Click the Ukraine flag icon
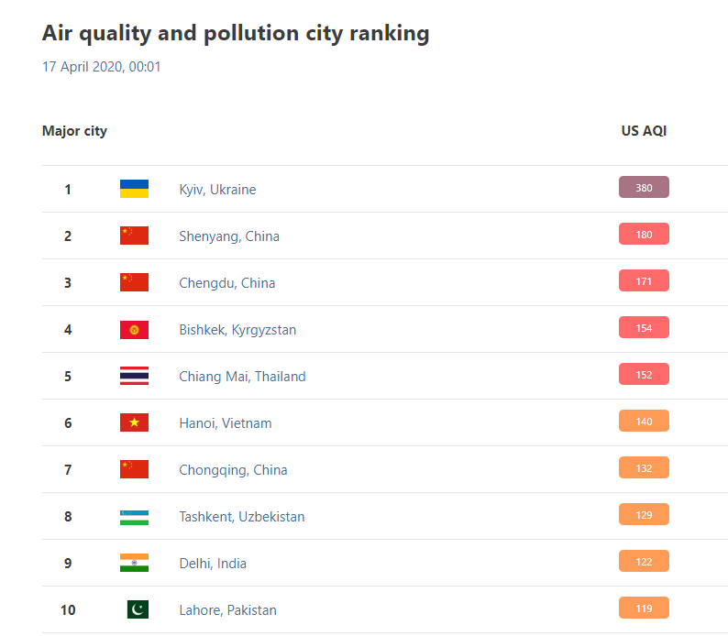This screenshot has height=636, width=728. coord(134,189)
